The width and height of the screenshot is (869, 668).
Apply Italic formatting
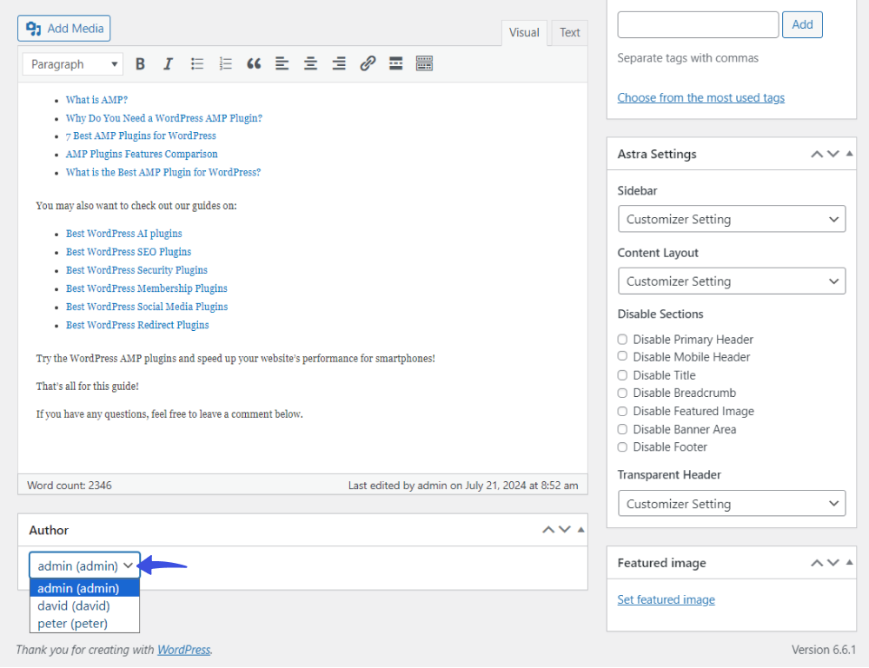[168, 64]
